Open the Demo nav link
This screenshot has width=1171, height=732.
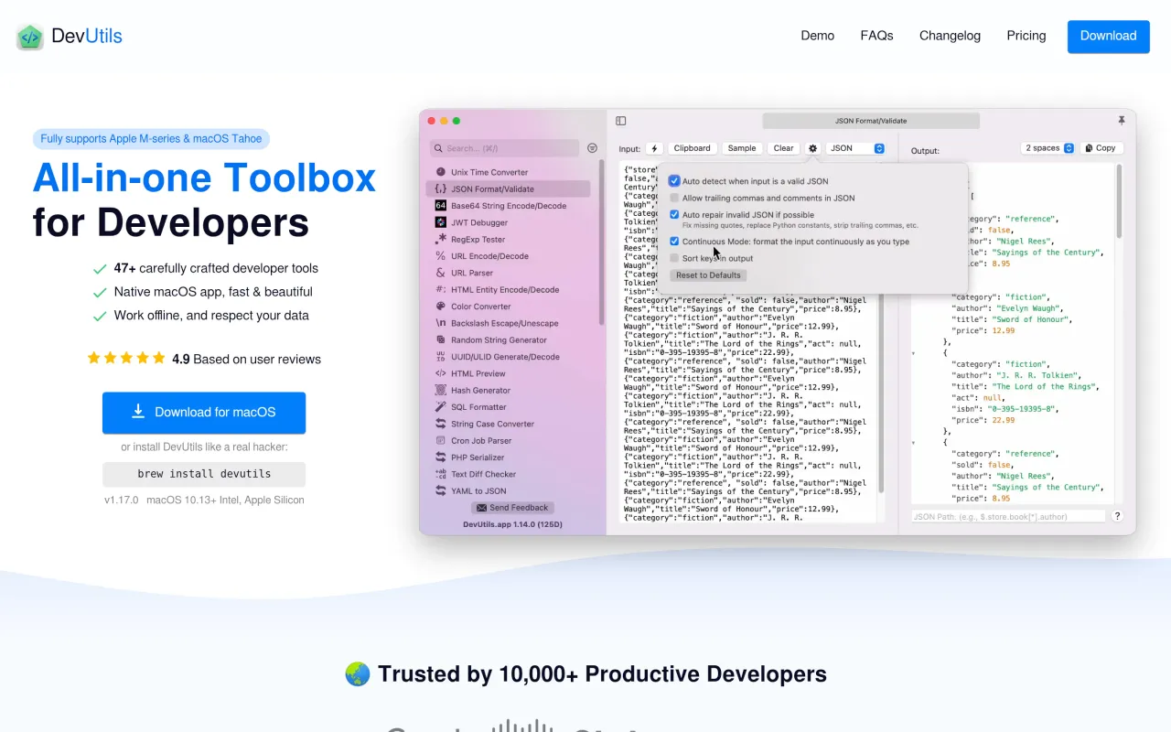pyautogui.click(x=817, y=36)
